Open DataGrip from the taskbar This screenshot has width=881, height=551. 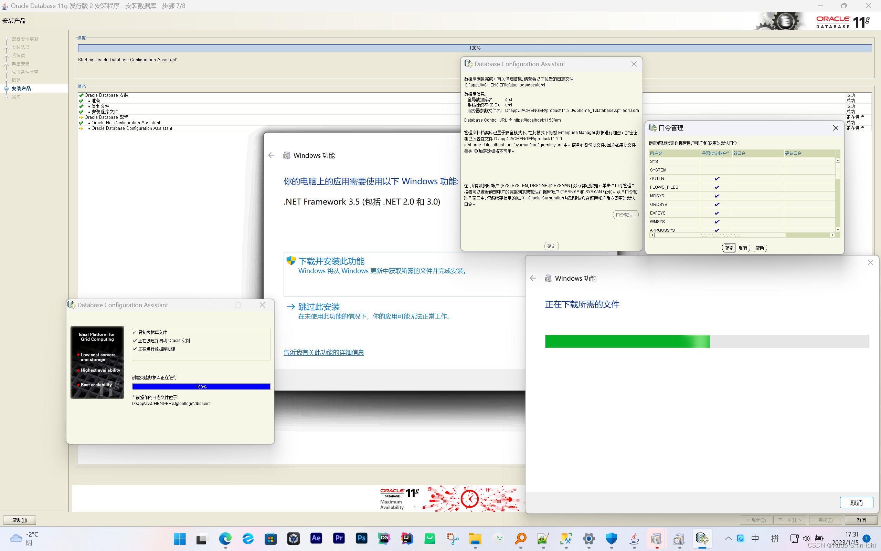(x=384, y=538)
